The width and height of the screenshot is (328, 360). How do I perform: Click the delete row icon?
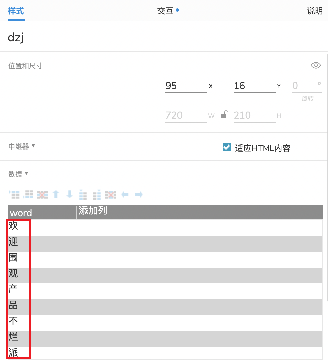[42, 195]
